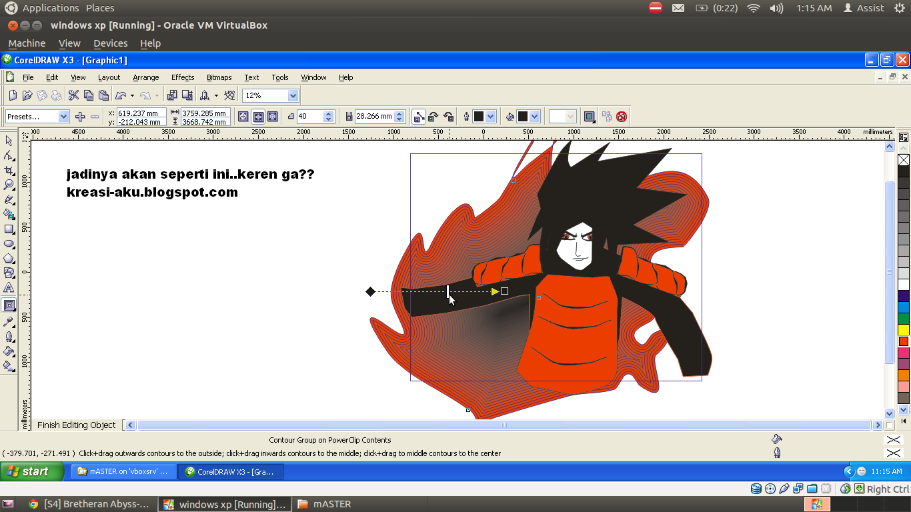Switch to Bretheran Abyss Chrome task
The height and width of the screenshot is (512, 911).
91,505
